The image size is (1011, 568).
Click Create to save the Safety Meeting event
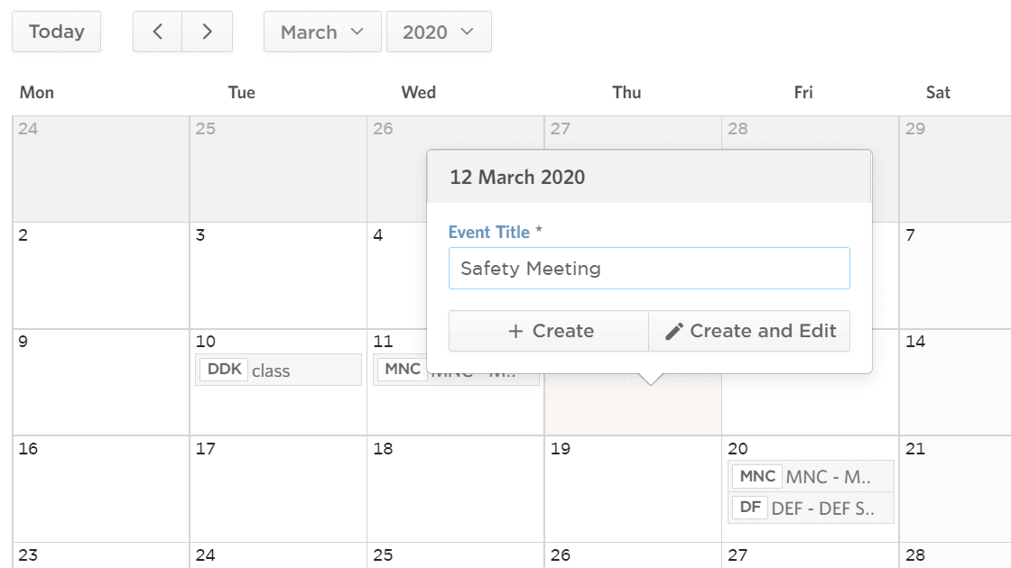[x=548, y=331]
